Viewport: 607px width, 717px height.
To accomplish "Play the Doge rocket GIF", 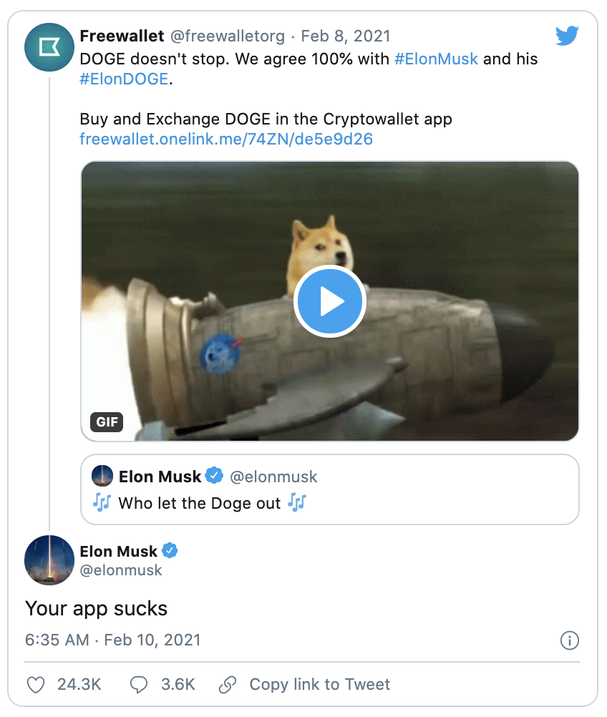I will pyautogui.click(x=330, y=301).
